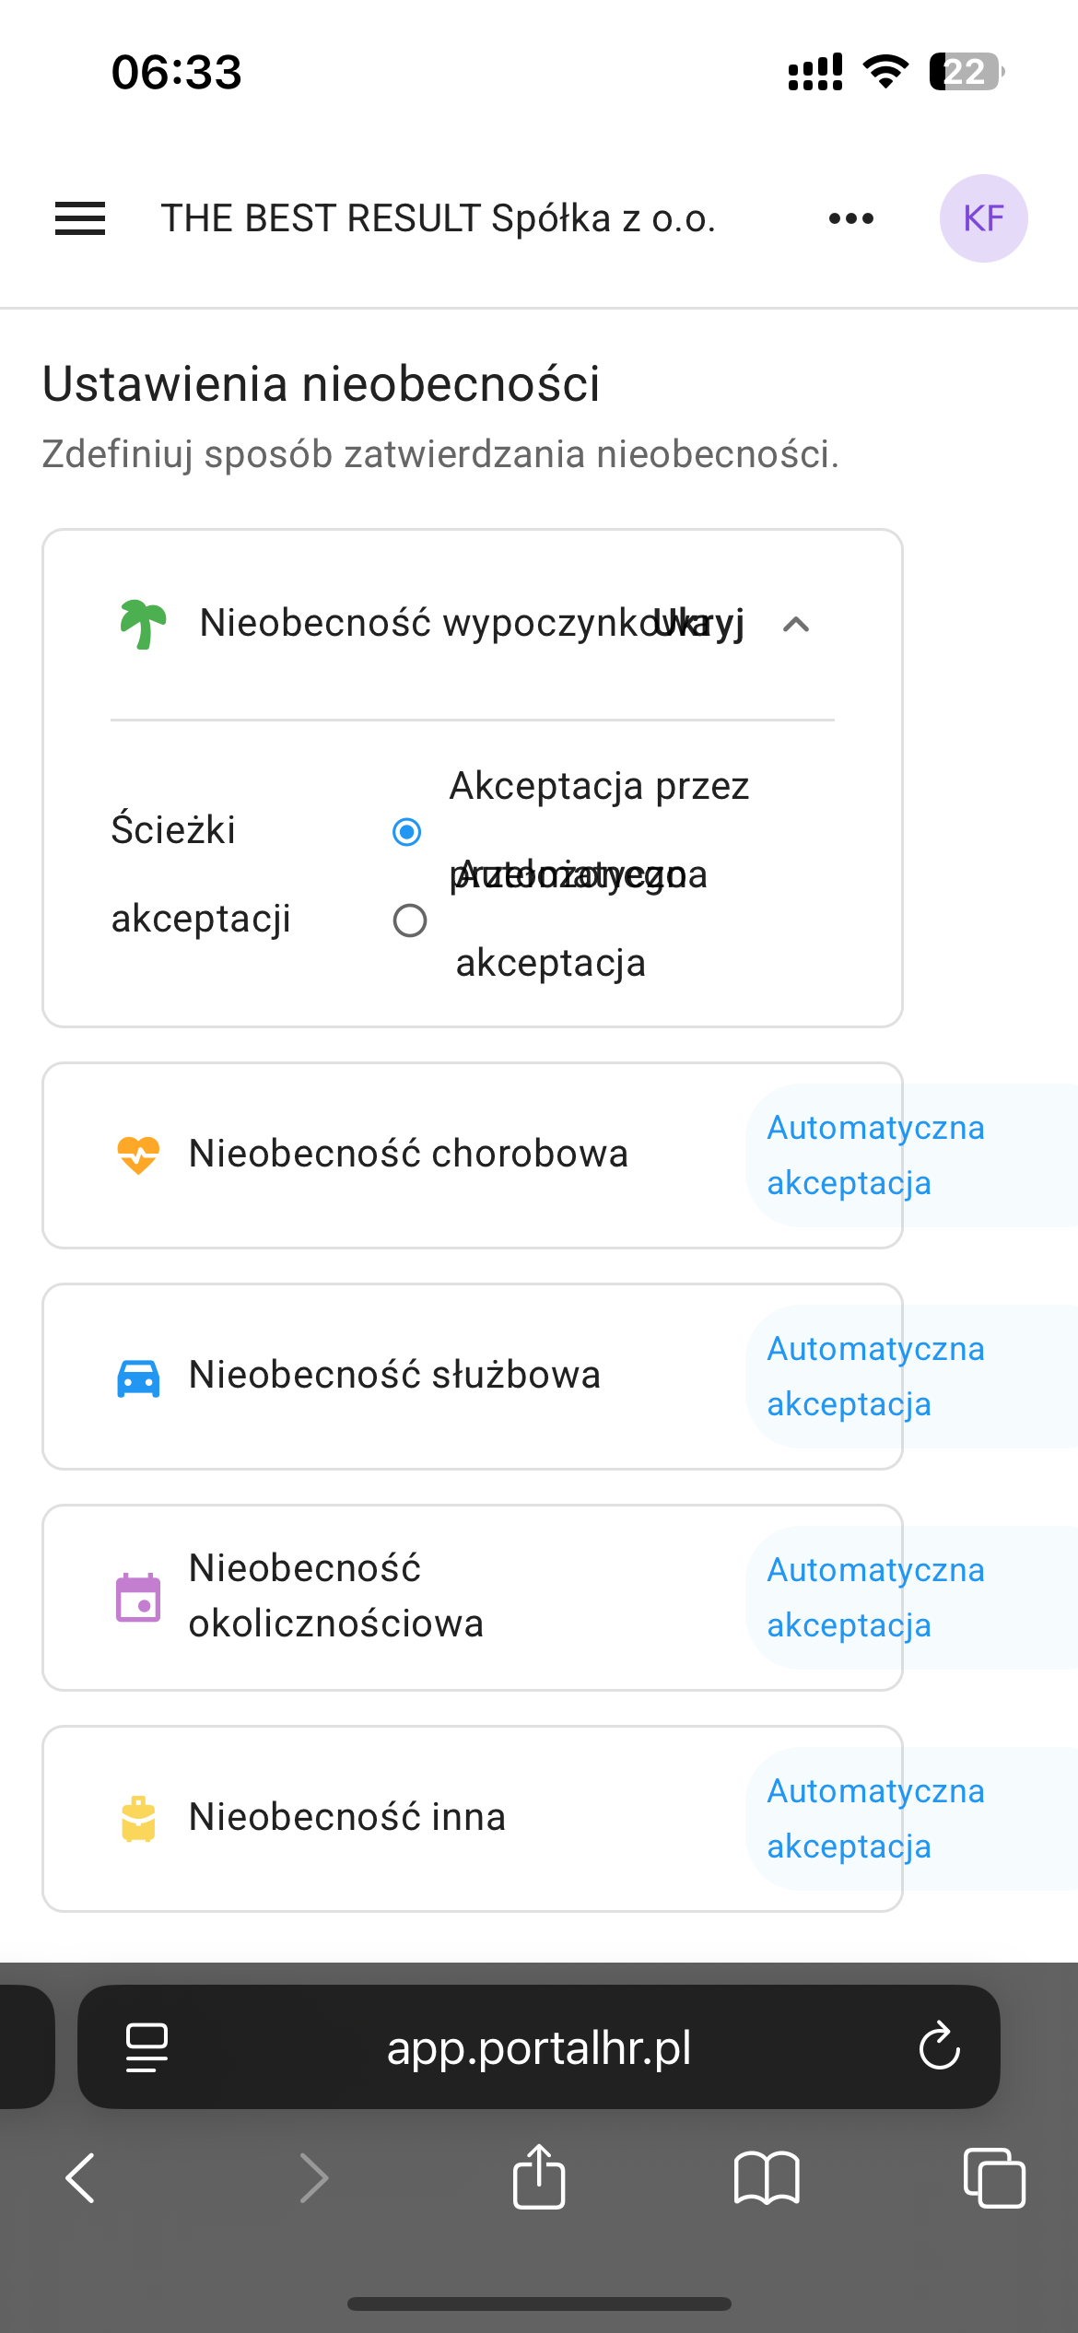The image size is (1078, 2333).
Task: Expand the Nieobecność inna card
Action: pos(346,1817)
